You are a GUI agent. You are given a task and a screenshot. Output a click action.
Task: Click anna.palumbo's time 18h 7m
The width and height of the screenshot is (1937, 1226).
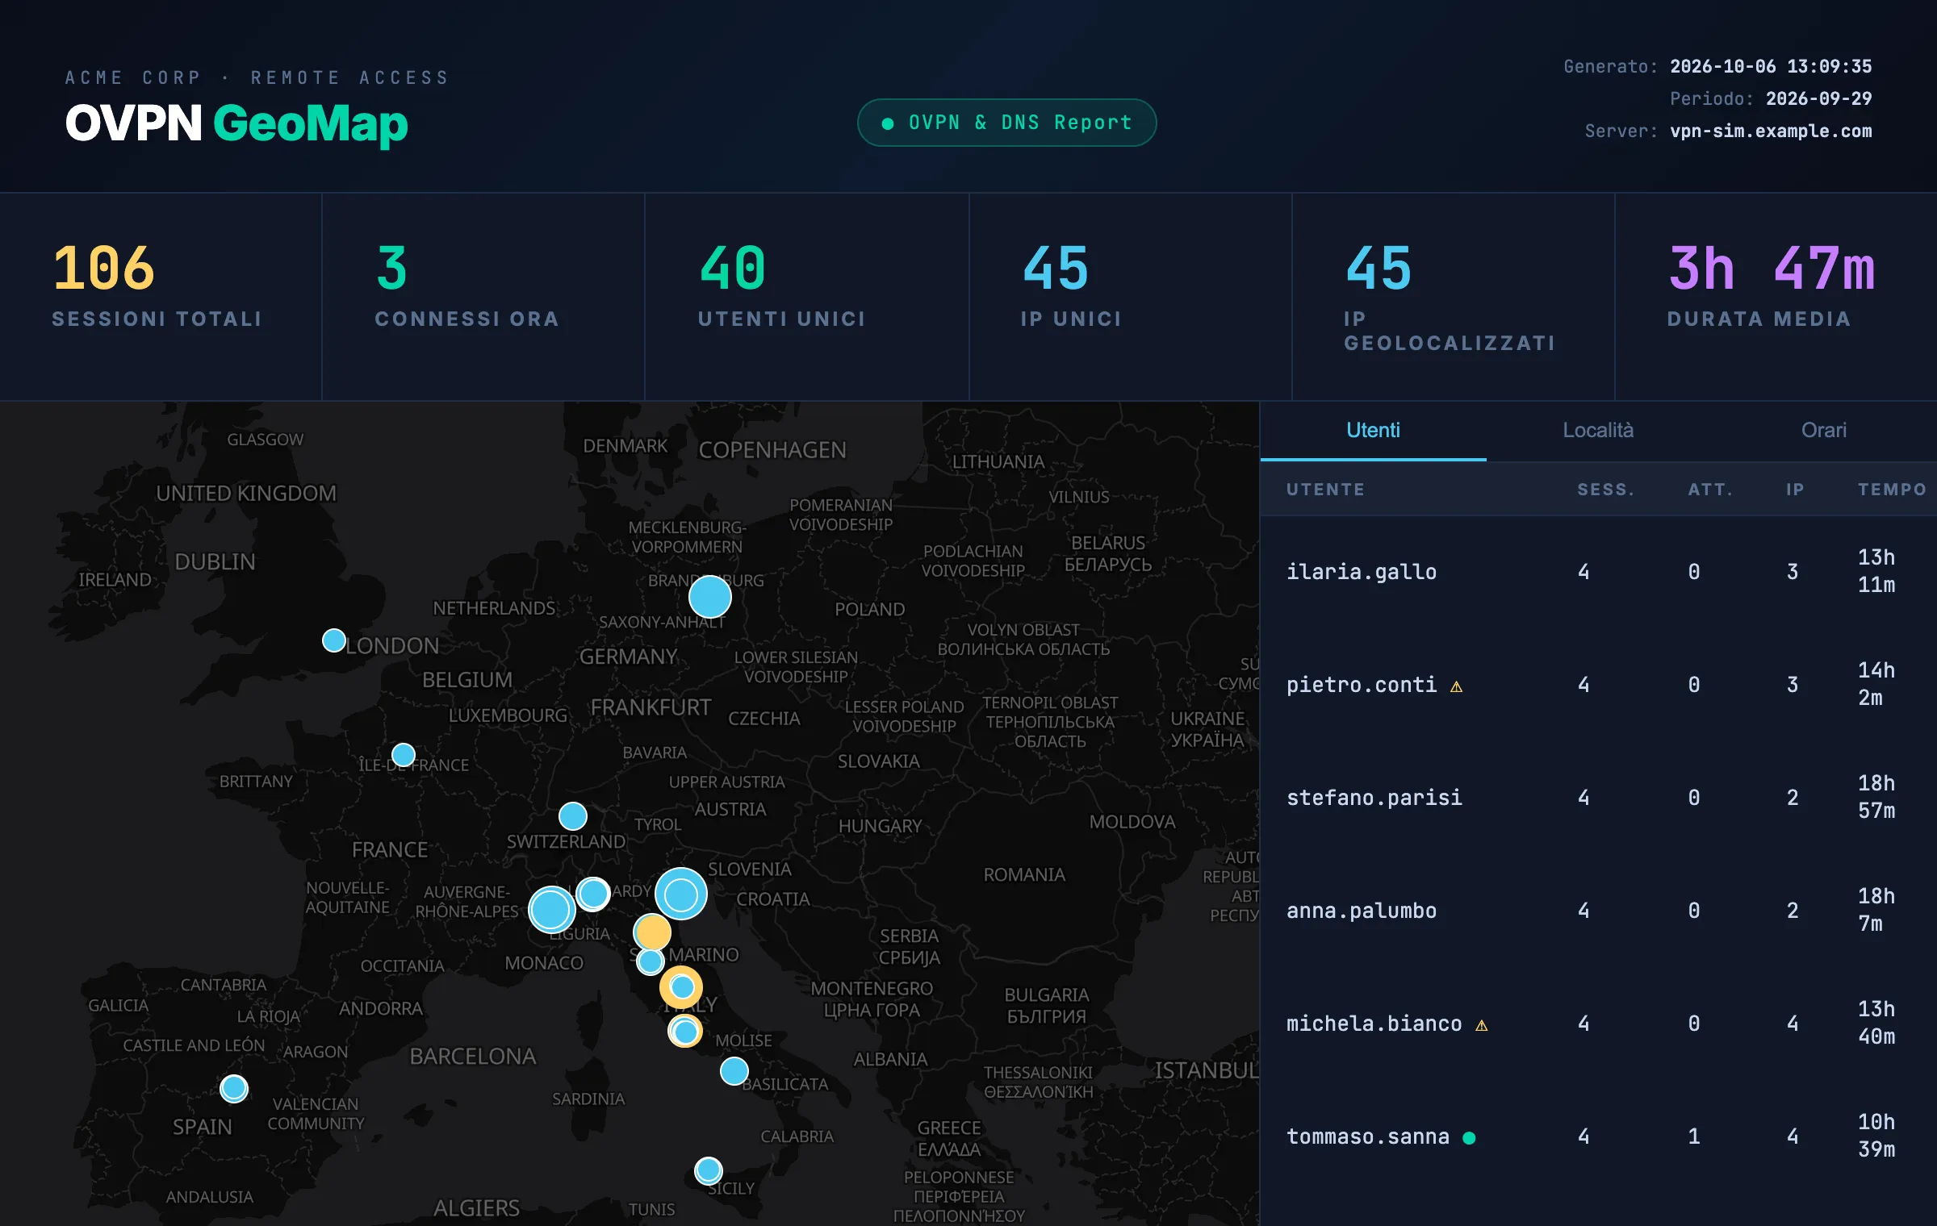coord(1876,910)
